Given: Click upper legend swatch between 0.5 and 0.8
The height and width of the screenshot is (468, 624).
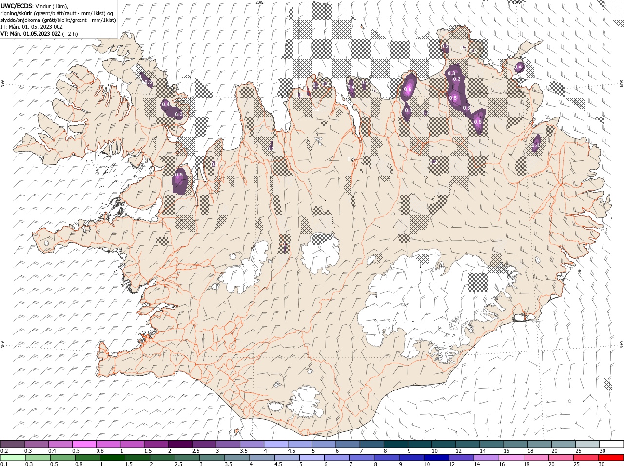Looking at the screenshot, I should 84,444.
